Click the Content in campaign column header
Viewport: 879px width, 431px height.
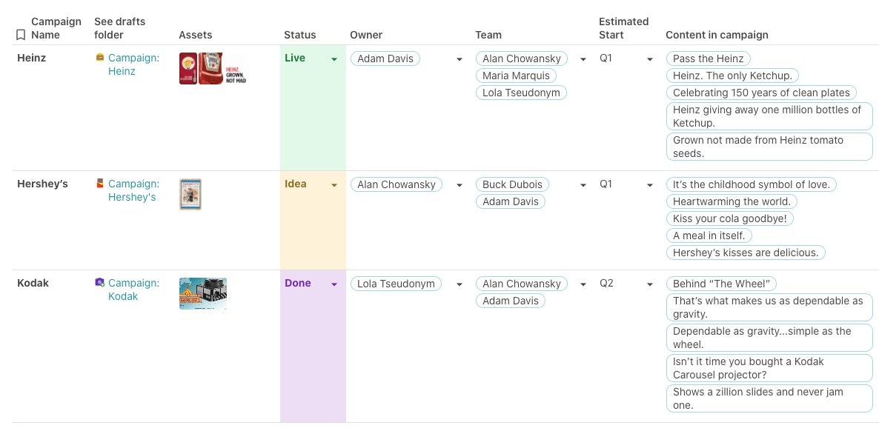(x=716, y=35)
